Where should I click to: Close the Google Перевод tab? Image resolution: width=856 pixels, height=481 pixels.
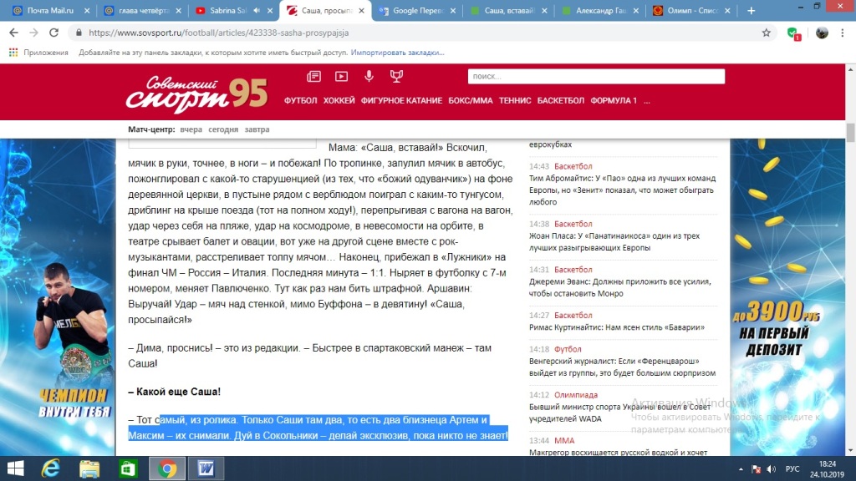[453, 10]
